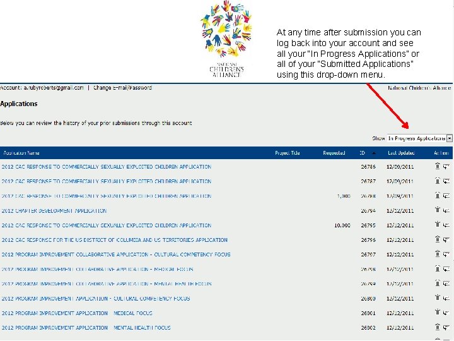
Task: Sort by Project Title column header
Action: [288, 153]
